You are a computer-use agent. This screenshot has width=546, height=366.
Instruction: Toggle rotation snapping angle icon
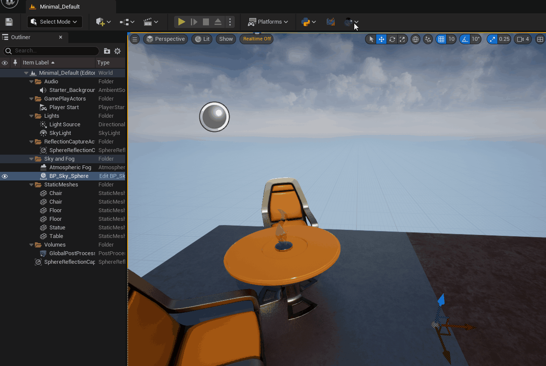465,39
